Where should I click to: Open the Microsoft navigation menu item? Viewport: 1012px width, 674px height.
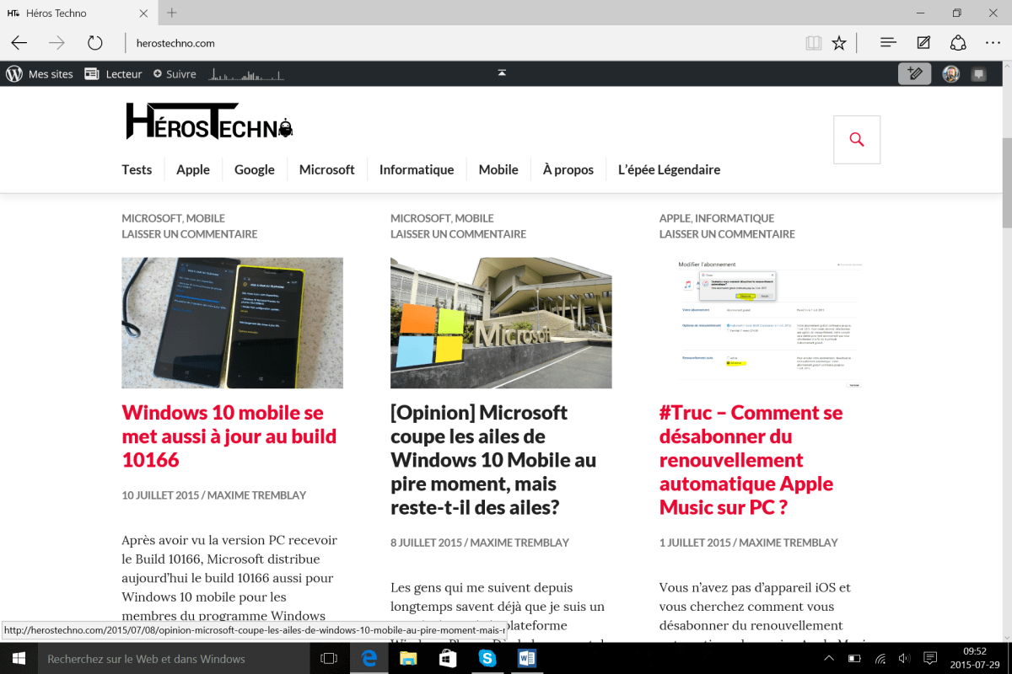(326, 169)
